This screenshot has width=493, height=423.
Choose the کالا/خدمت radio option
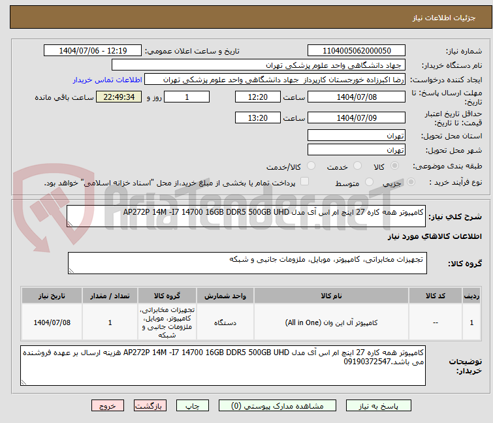click(x=311, y=166)
